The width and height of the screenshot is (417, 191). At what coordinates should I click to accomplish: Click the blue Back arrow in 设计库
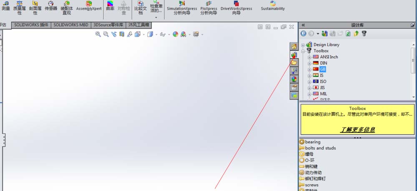[x=304, y=34]
